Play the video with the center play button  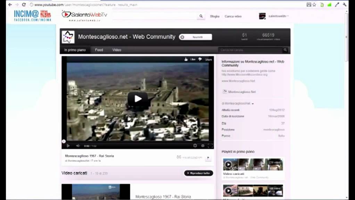point(138,99)
